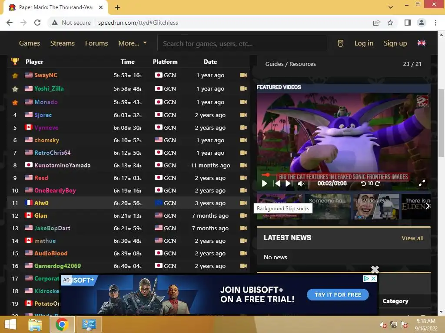Screen dimensions: 445x333
Task: Open video for Yoshi_Zilla's run
Action: [x=243, y=88]
